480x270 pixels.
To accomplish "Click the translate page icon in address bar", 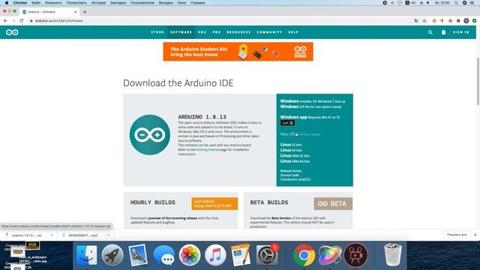I will pyautogui.click(x=416, y=21).
